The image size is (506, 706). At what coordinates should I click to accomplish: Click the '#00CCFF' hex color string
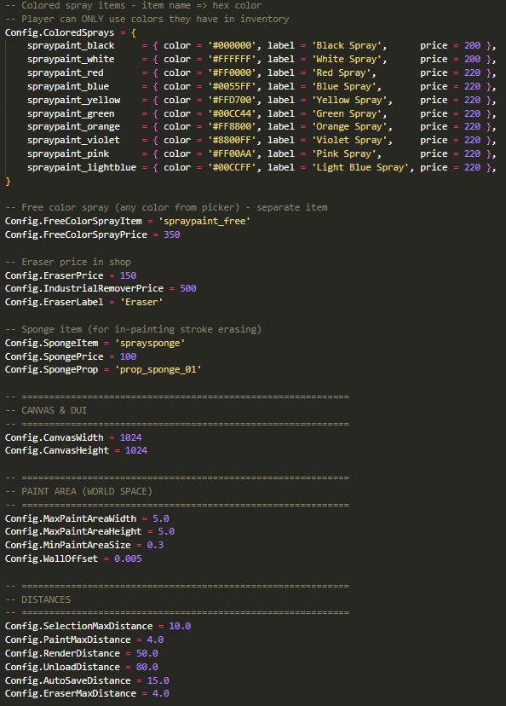click(x=232, y=167)
